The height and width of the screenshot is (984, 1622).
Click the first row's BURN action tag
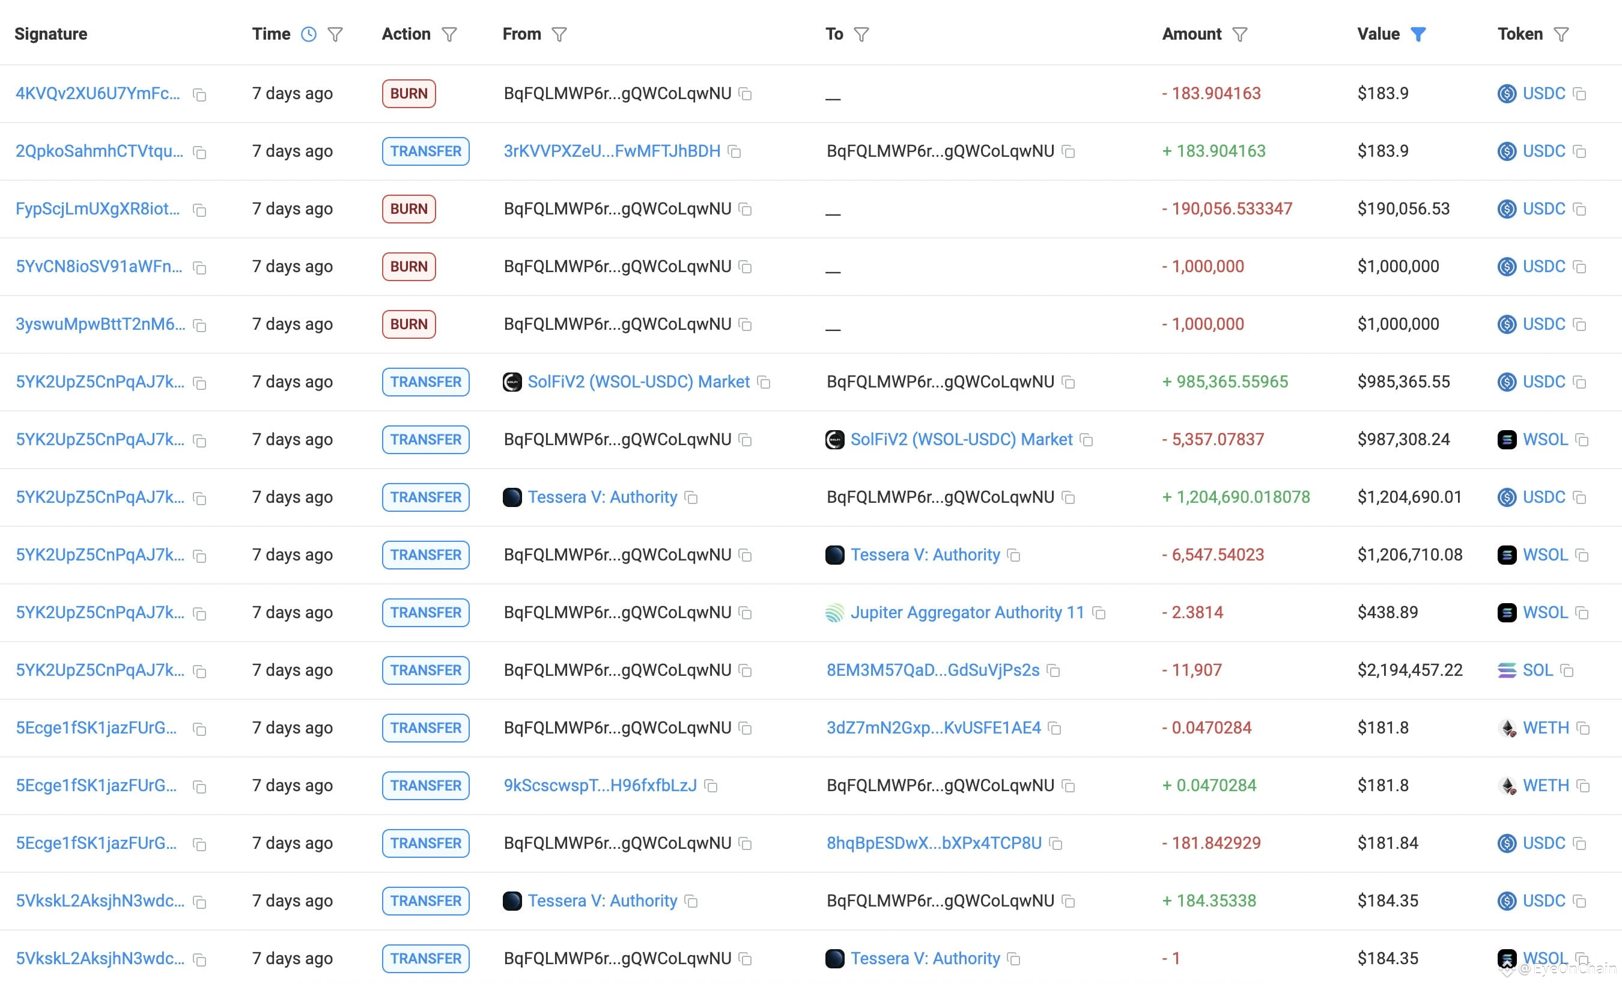point(408,94)
